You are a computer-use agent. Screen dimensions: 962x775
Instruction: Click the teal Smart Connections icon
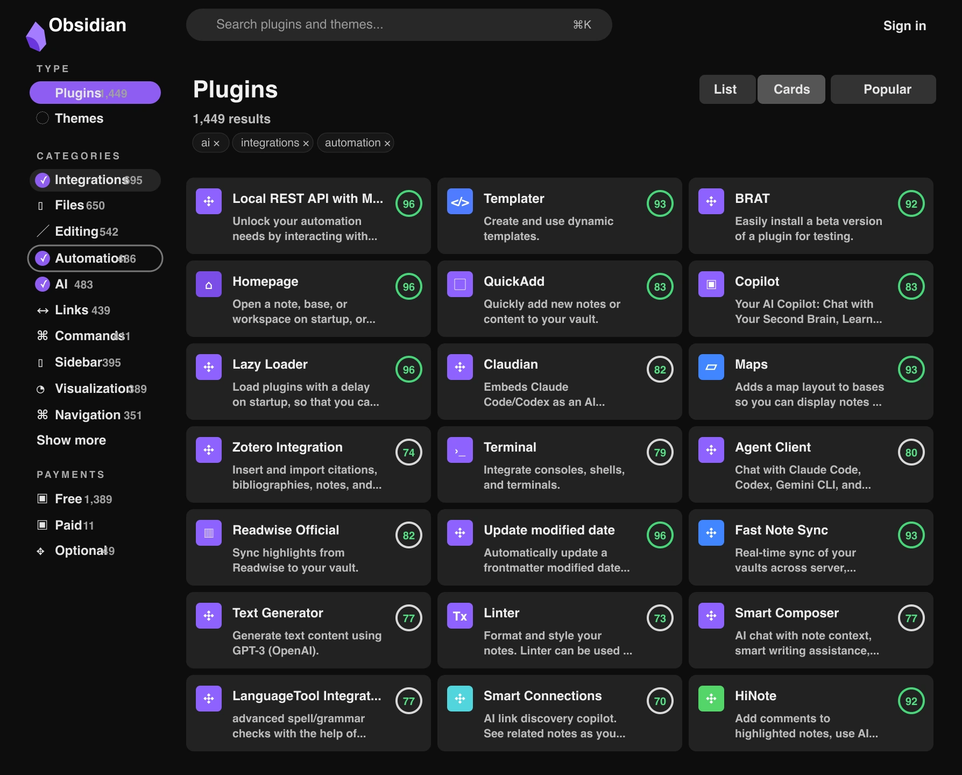(460, 699)
